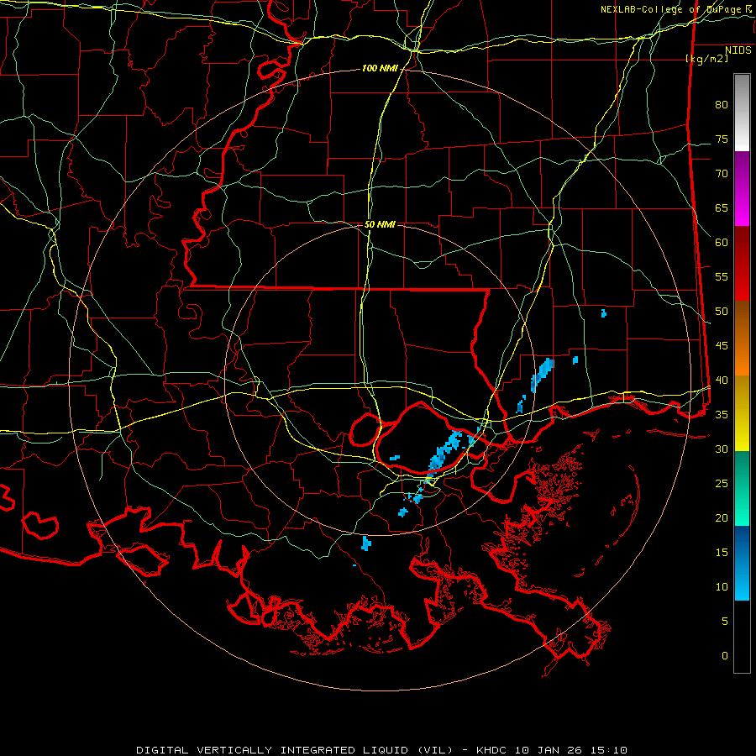Click the "50 NMI" range ring label

tap(380, 224)
